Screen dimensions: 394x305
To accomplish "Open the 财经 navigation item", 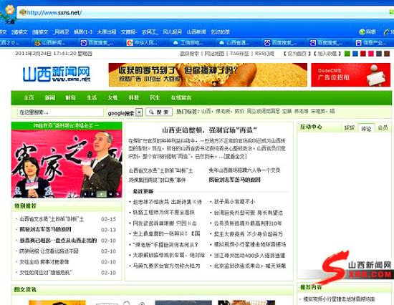I will tap(71, 98).
